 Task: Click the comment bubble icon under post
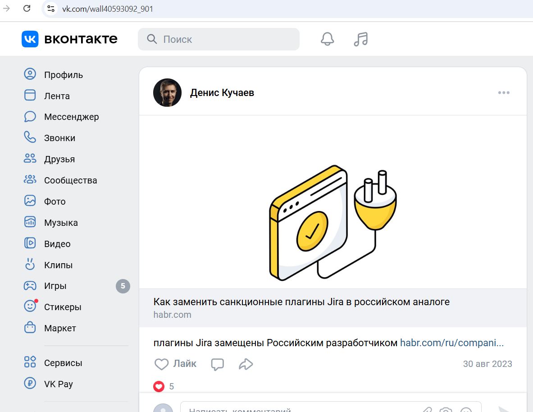coord(217,364)
